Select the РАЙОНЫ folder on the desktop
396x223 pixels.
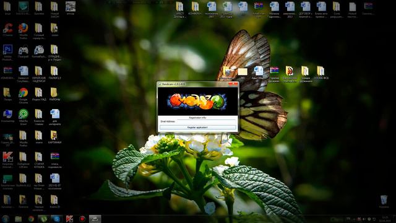point(54,94)
